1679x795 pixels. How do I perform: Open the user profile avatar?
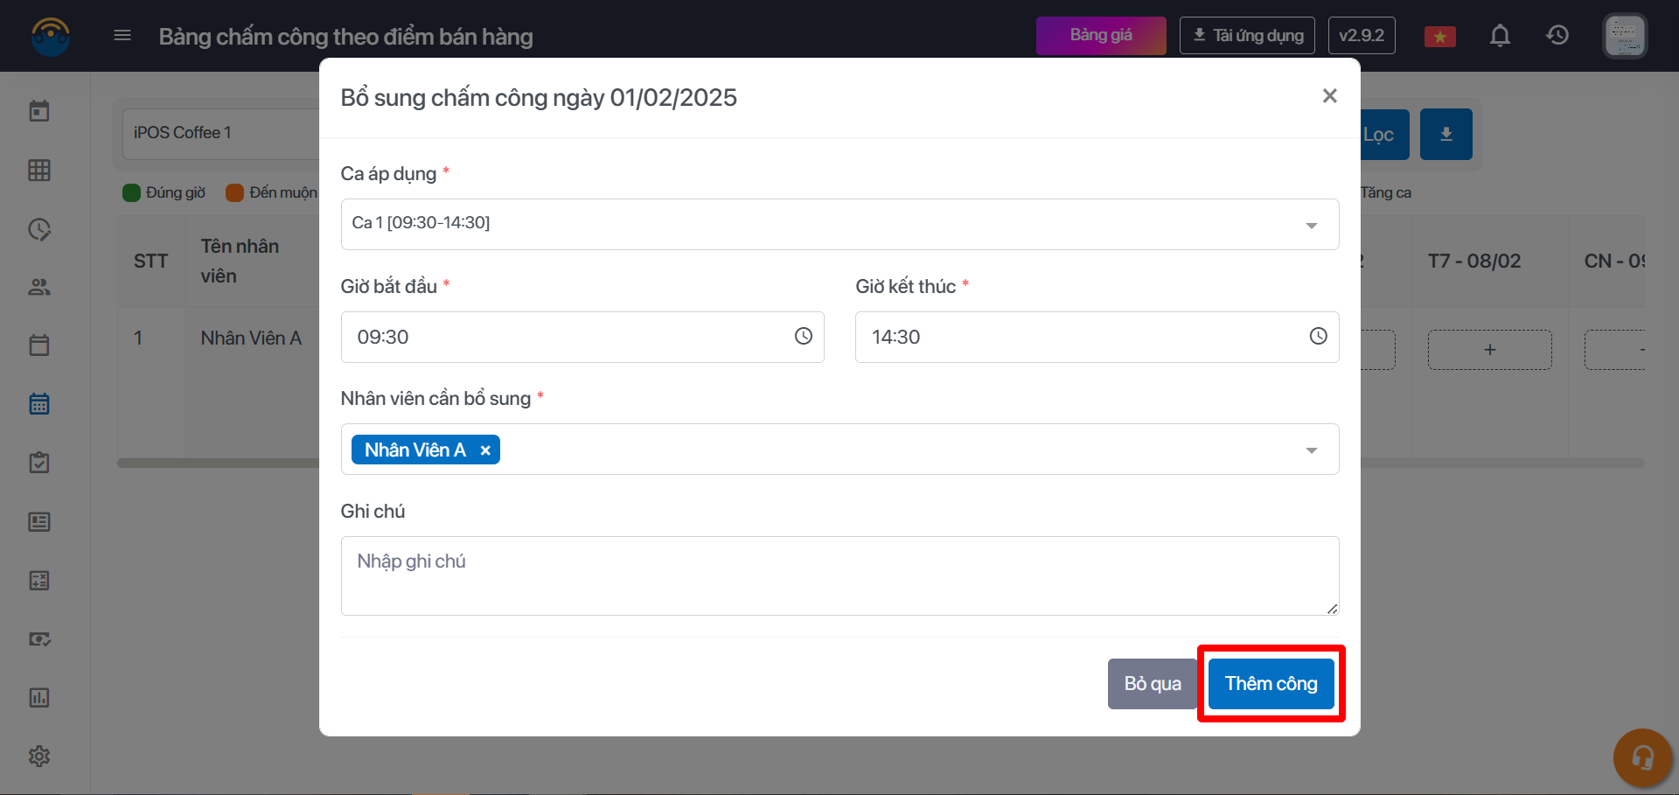pyautogui.click(x=1625, y=36)
